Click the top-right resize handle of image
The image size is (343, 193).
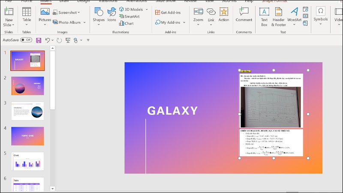(308, 70)
